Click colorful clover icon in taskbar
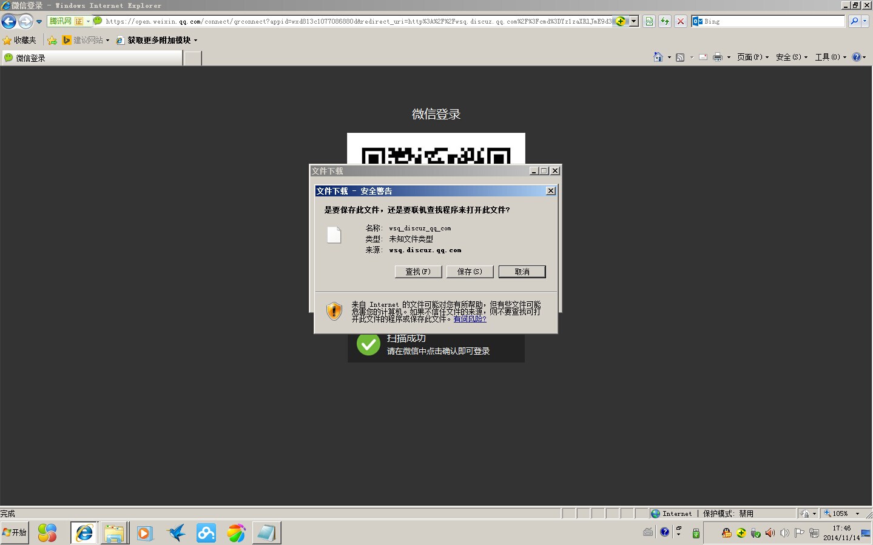Screen dimensions: 873x545 (47, 533)
